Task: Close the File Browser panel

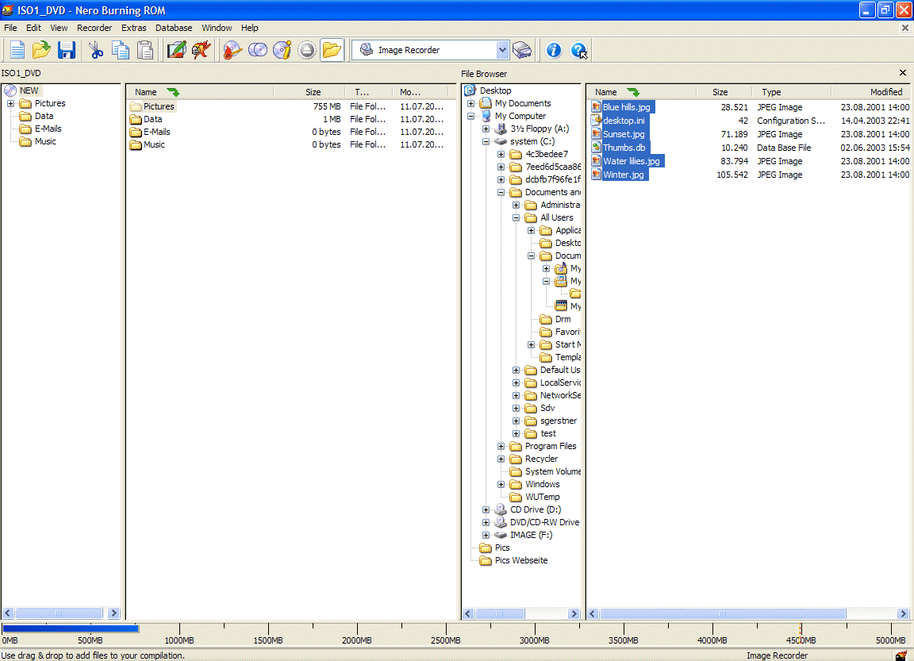Action: [x=903, y=73]
